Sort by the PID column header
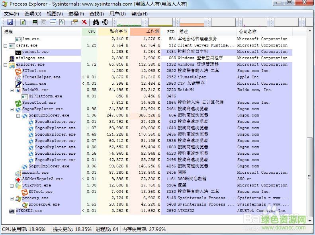 pos(170,31)
